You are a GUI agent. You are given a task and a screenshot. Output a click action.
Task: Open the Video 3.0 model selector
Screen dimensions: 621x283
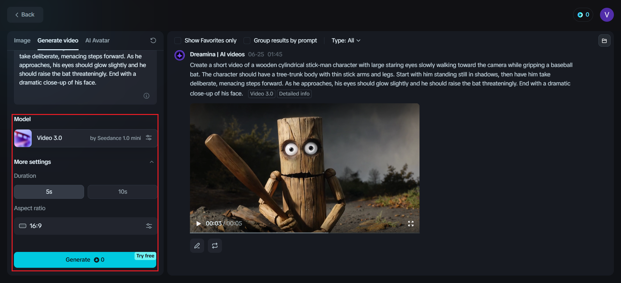85,138
